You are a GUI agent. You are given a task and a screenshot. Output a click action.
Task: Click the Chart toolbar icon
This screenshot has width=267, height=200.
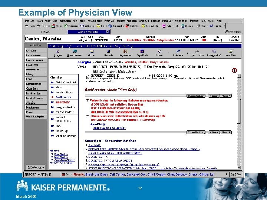tap(98, 26)
